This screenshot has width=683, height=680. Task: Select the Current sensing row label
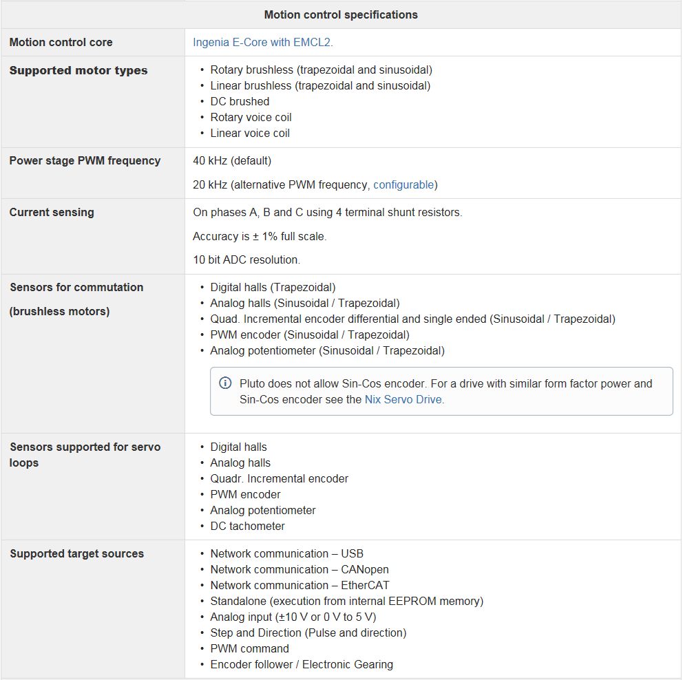point(52,212)
